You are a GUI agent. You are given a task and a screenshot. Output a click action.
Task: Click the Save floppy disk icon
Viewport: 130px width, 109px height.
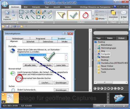click(x=7, y=26)
